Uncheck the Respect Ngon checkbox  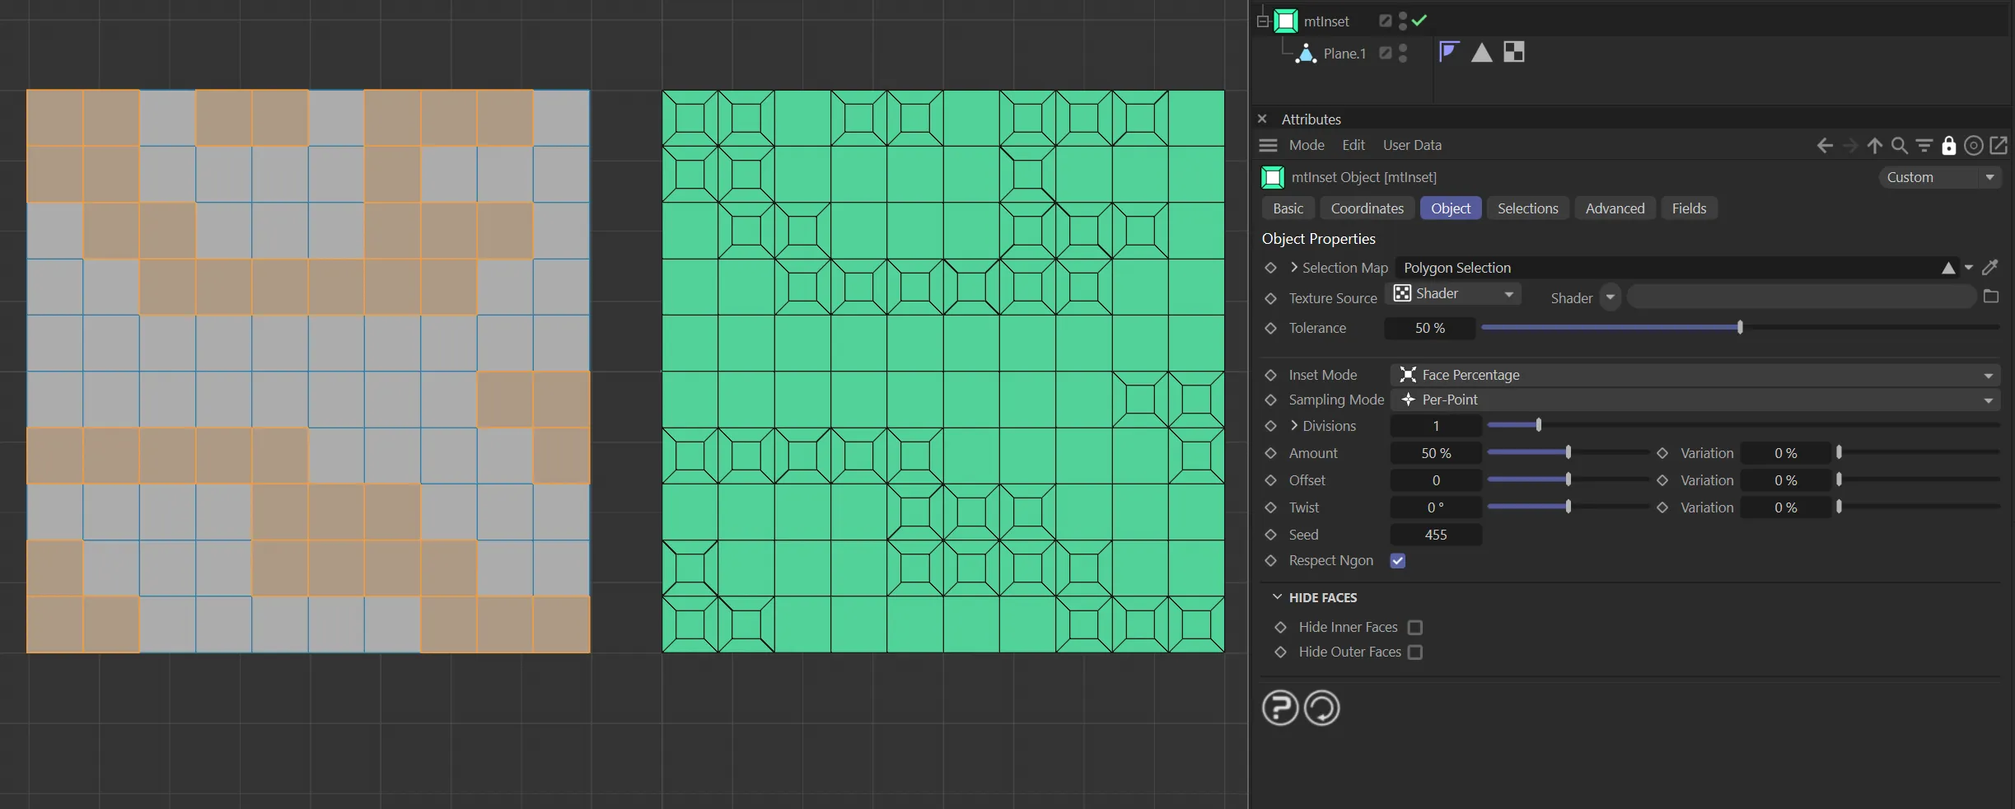(1398, 561)
